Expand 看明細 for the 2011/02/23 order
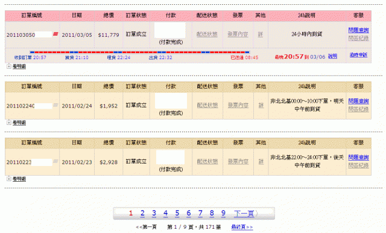This screenshot has height=233, width=386. click(16, 179)
